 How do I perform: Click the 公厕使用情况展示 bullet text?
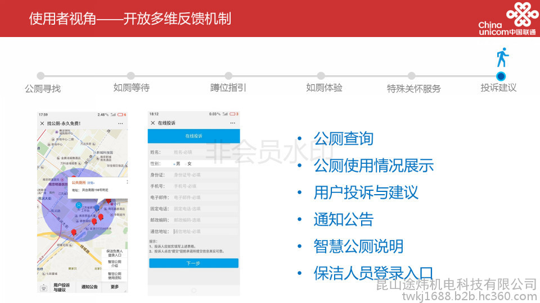tap(373, 166)
